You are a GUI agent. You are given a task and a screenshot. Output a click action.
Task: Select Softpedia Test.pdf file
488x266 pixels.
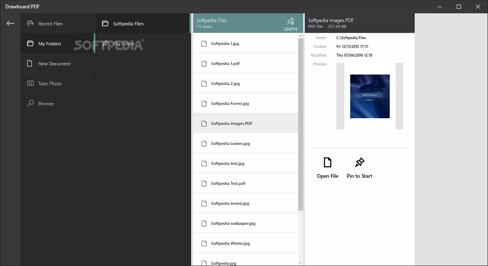coord(246,183)
